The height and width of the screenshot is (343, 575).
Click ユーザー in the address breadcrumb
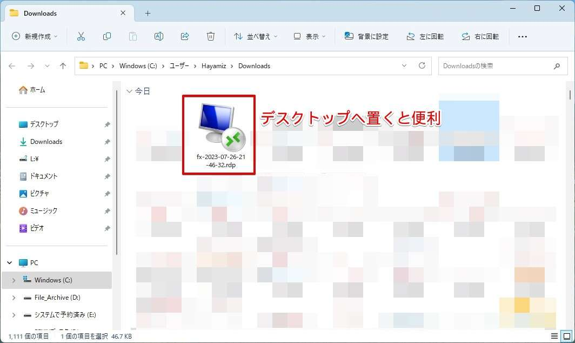pyautogui.click(x=179, y=66)
